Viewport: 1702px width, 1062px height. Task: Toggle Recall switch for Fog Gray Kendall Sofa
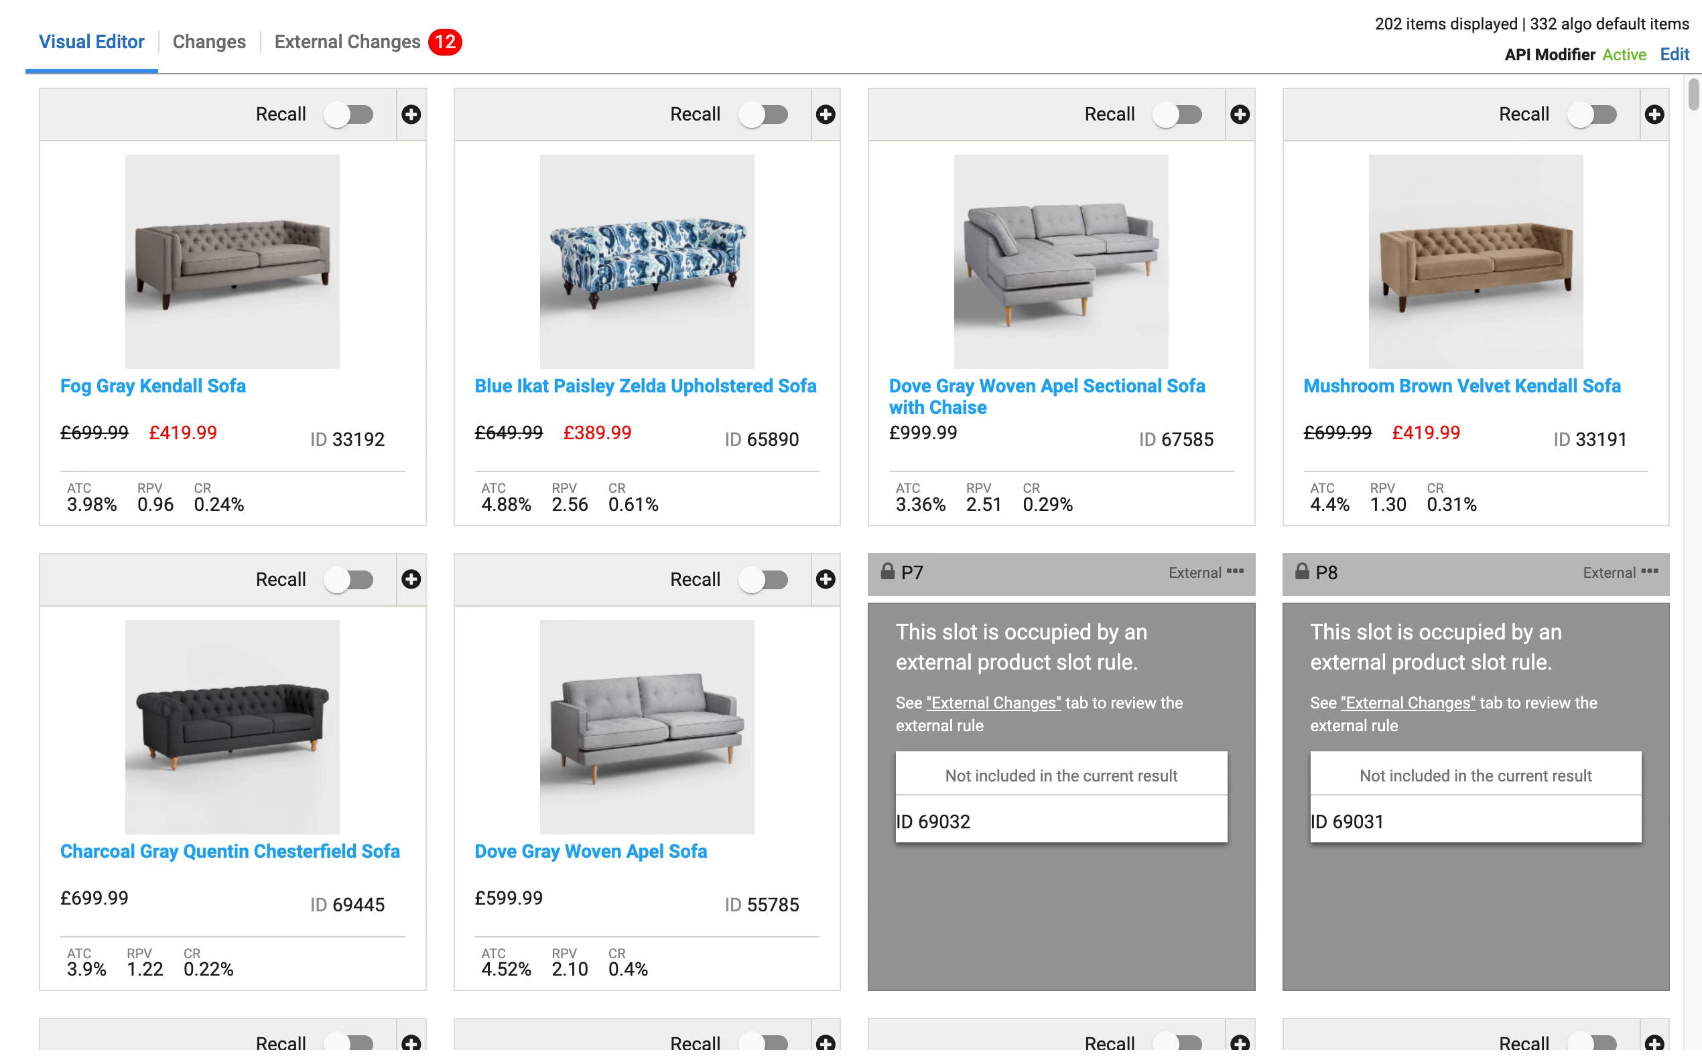[349, 115]
